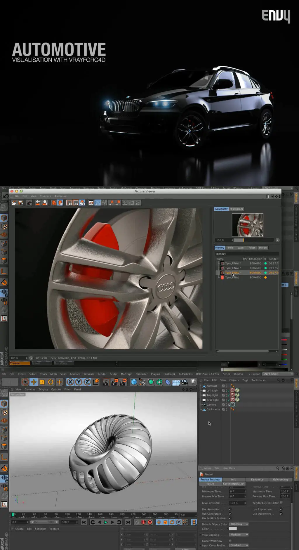This screenshot has width=299, height=550.
Task: Choose the spline pen tool icon
Action: click(142, 382)
